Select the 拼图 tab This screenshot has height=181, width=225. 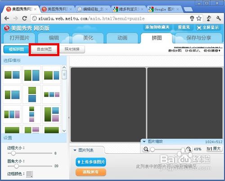[x=157, y=38]
